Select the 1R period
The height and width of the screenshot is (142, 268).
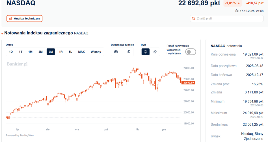click(61, 52)
